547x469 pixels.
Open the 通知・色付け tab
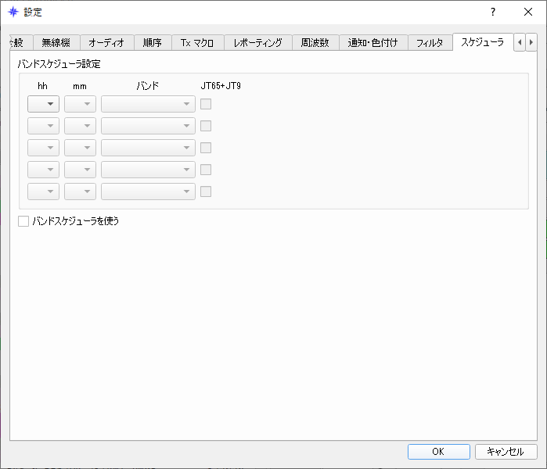point(373,43)
